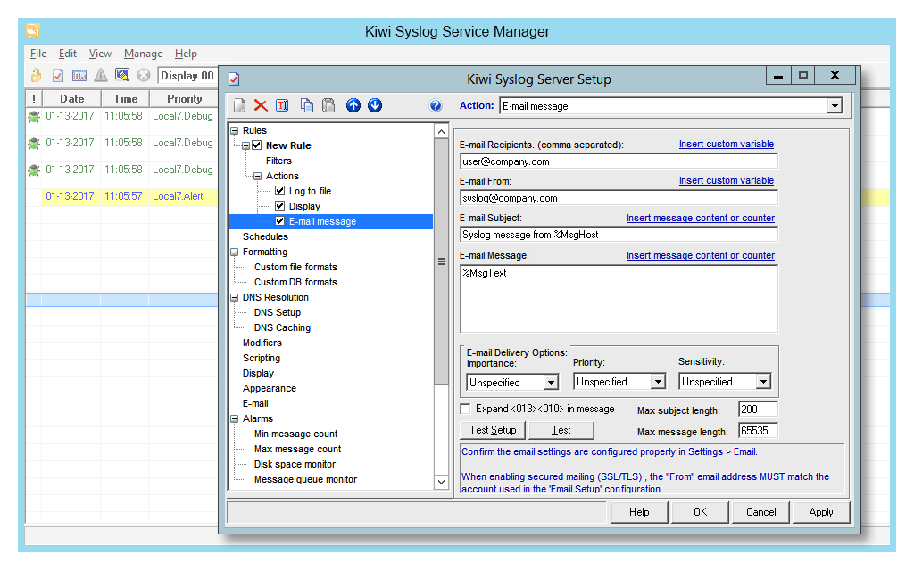Move the rule down with the blue arrow
This screenshot has width=914, height=571.
376,105
